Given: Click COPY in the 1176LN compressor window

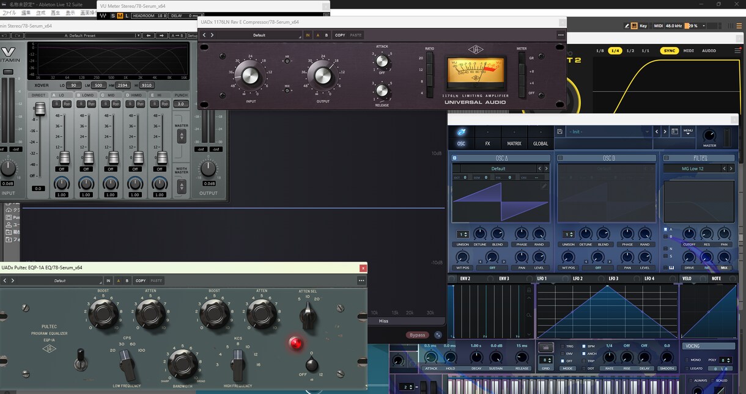Looking at the screenshot, I should click(340, 35).
